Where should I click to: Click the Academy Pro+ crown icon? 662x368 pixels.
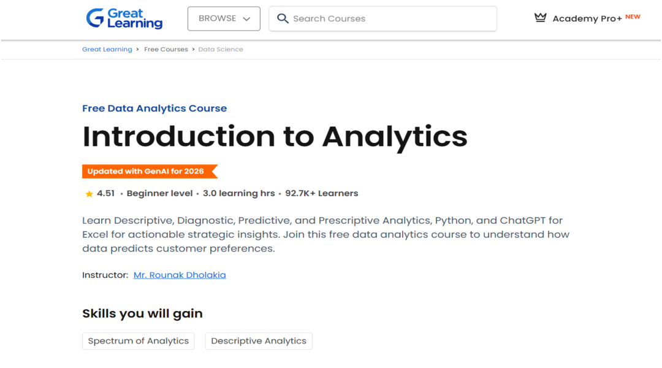[540, 18]
